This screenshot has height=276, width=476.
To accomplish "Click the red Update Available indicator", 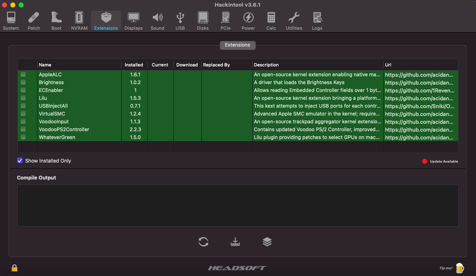I will 425,161.
